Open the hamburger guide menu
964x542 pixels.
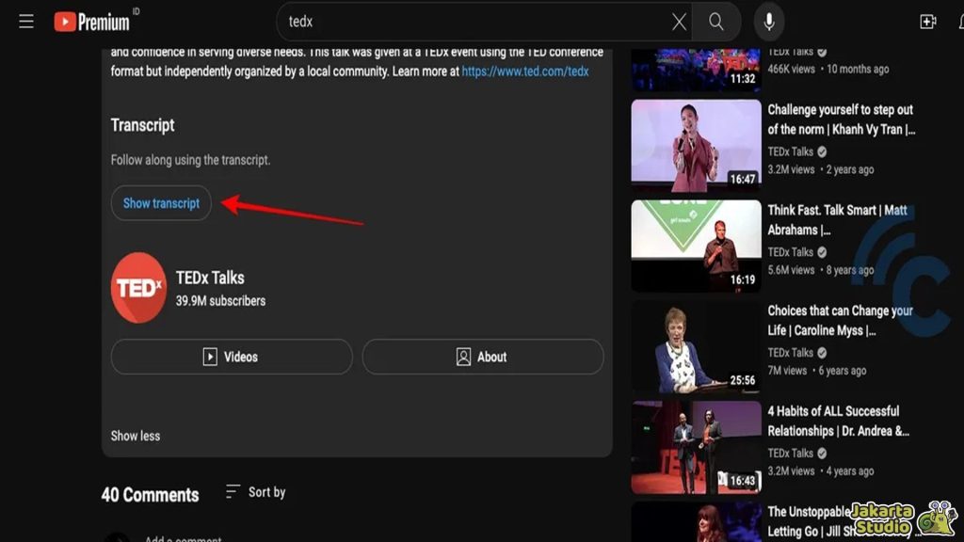(x=25, y=22)
